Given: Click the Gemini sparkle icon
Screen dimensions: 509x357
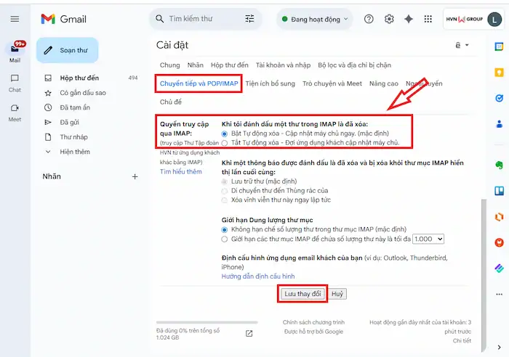Looking at the screenshot, I should pyautogui.click(x=409, y=19).
